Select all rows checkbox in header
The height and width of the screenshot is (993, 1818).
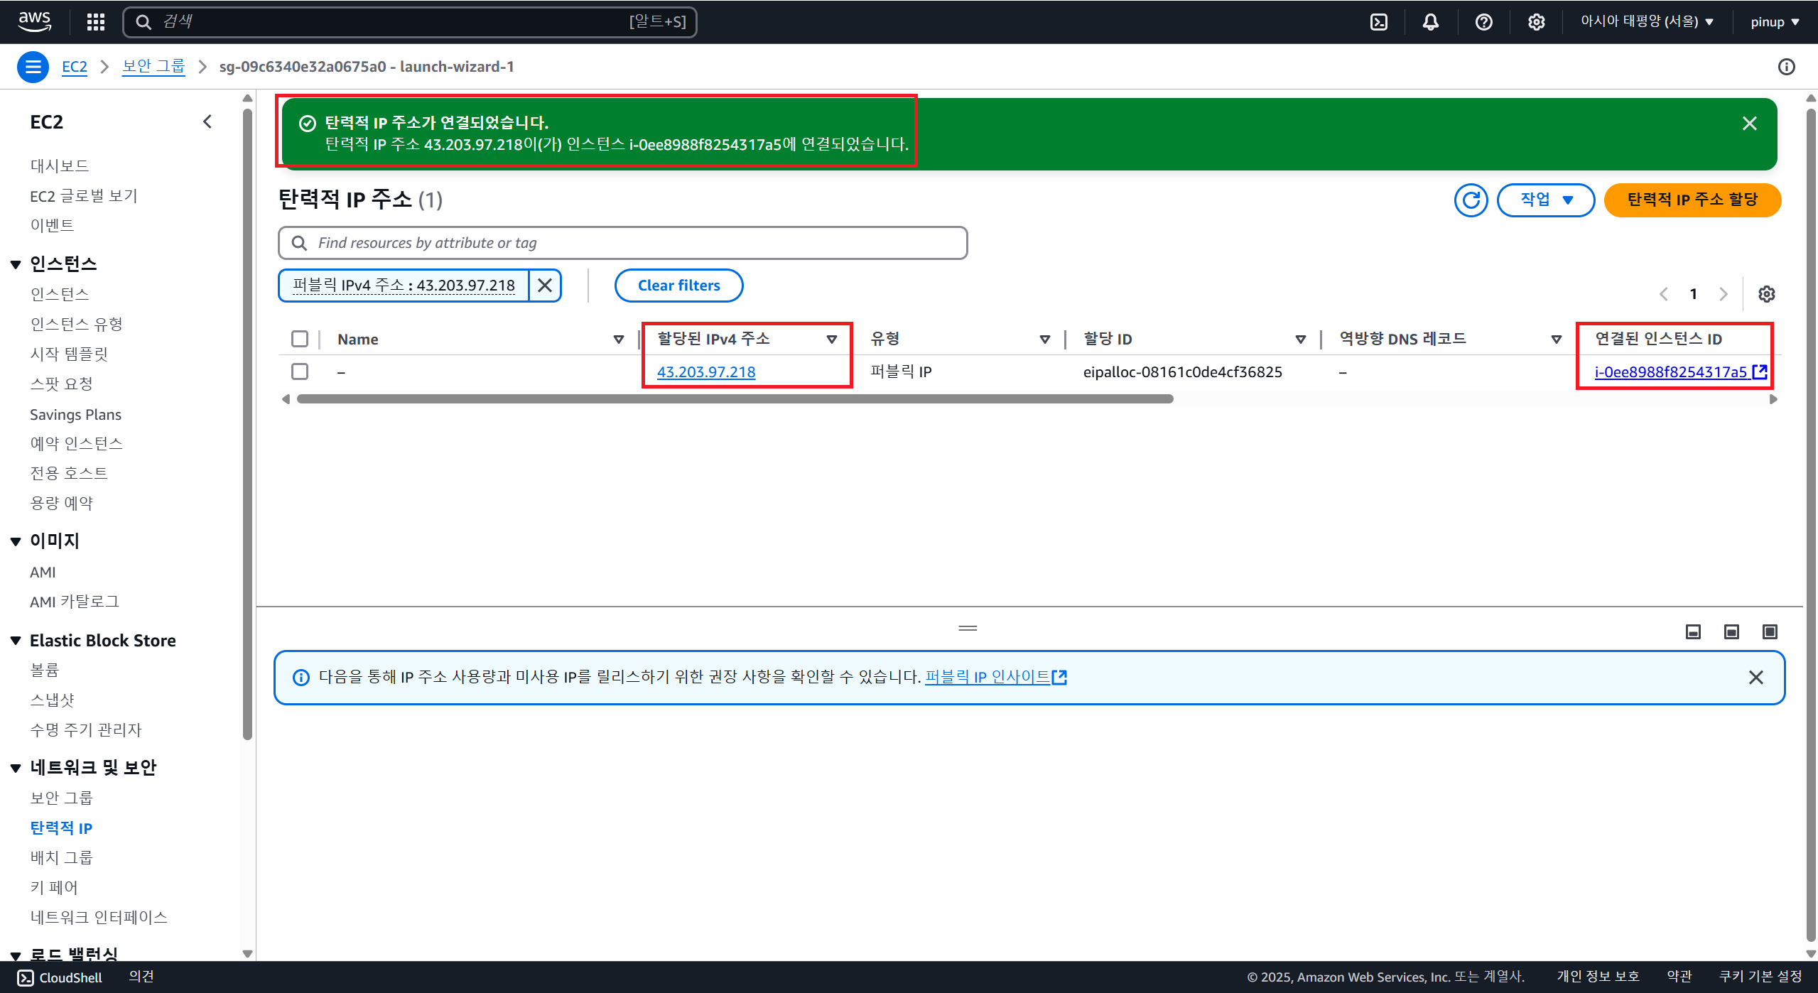pos(300,339)
